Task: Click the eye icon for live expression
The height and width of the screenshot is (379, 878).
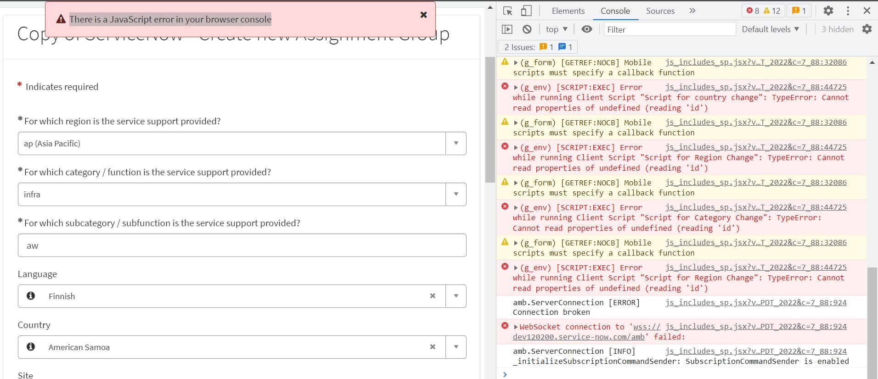Action: (x=586, y=29)
